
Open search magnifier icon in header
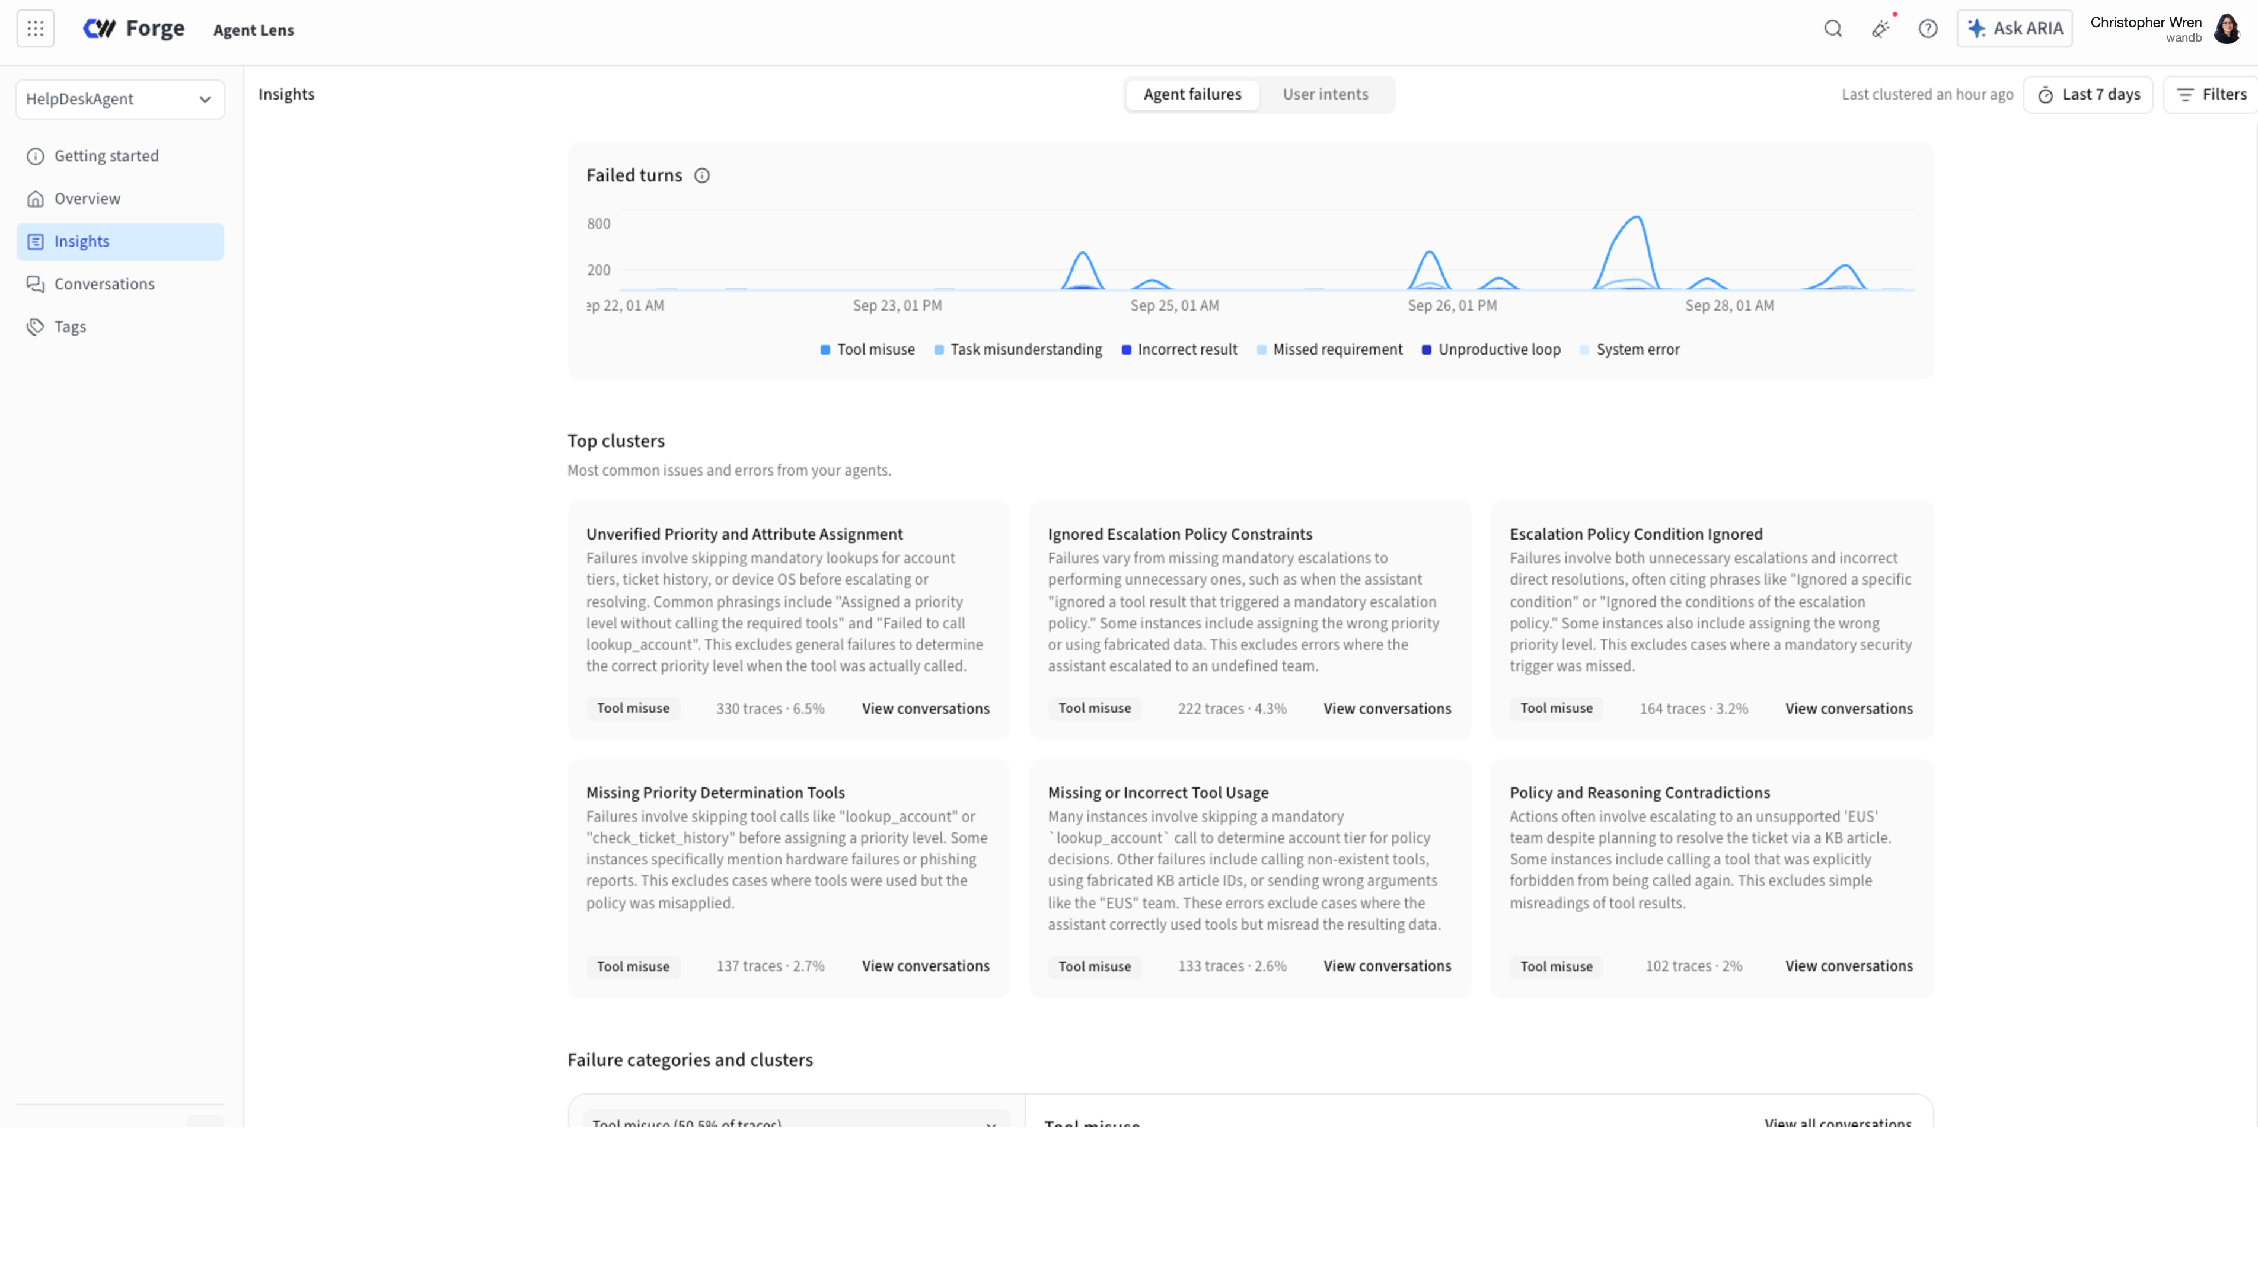click(x=1833, y=29)
